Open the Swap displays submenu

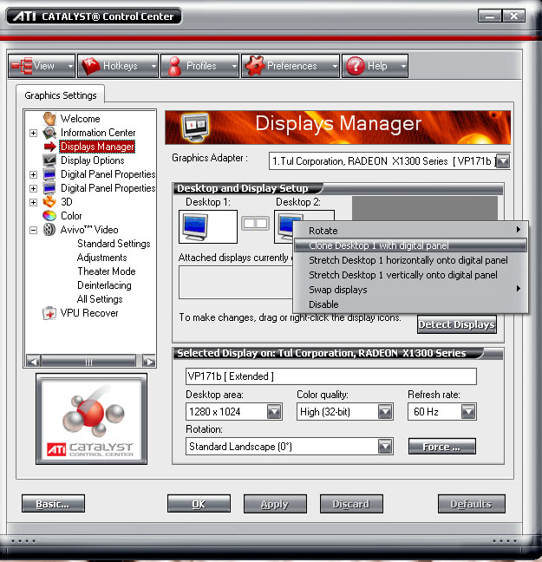click(411, 290)
